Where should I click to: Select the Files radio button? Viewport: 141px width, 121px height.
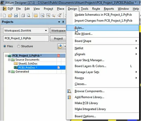(x=5, y=46)
